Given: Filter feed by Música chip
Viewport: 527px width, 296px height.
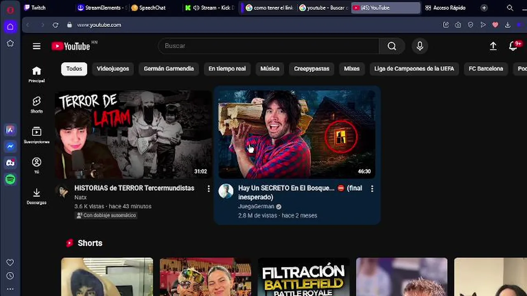Looking at the screenshot, I should (x=270, y=69).
